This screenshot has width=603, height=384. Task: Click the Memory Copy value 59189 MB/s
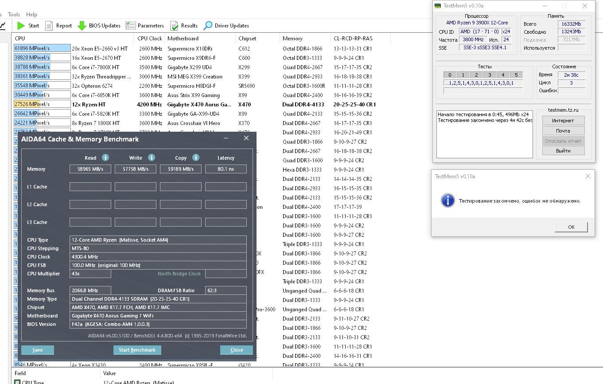(x=181, y=169)
